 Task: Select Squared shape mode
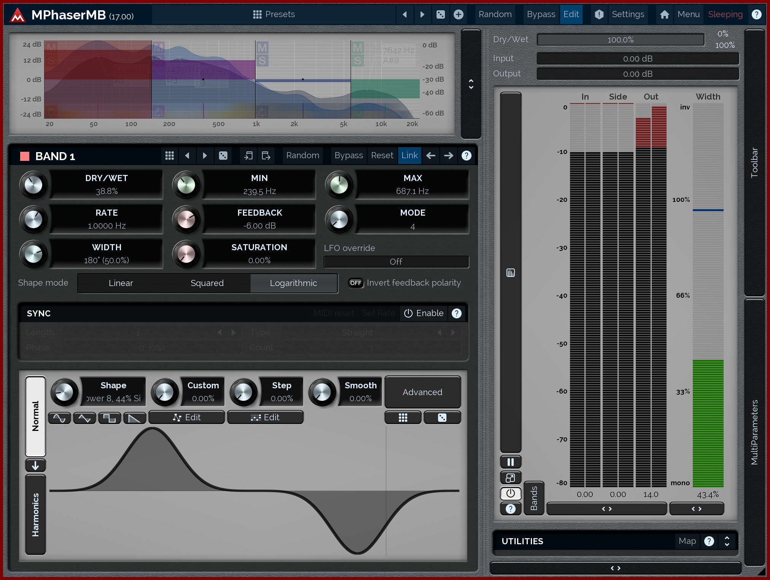tap(207, 283)
